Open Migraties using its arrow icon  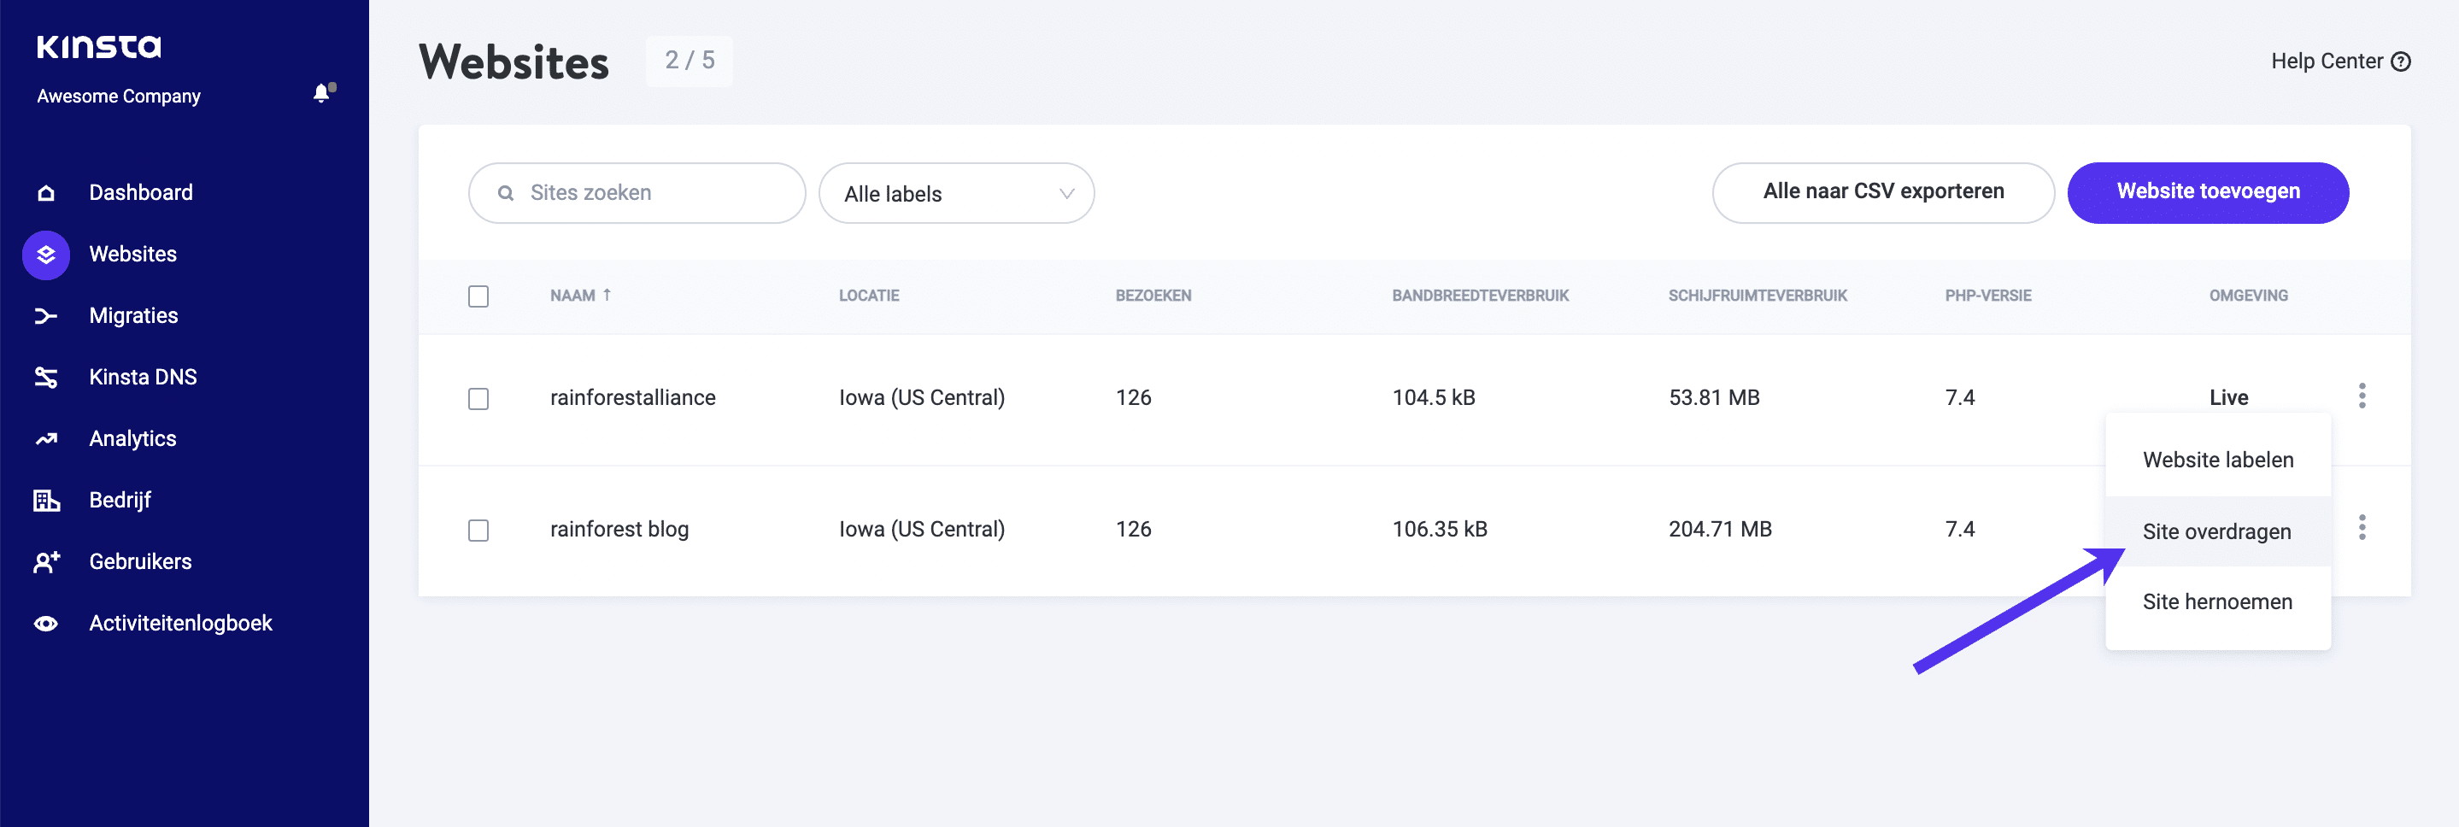pyautogui.click(x=46, y=316)
